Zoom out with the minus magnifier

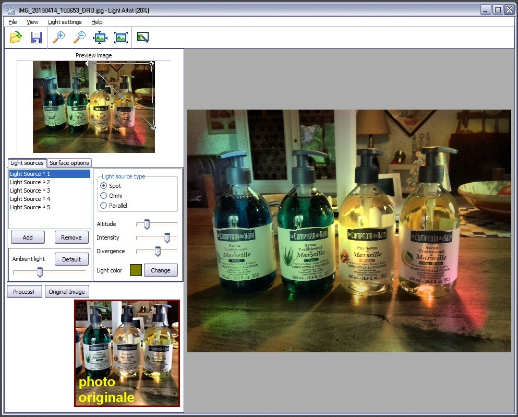[79, 38]
